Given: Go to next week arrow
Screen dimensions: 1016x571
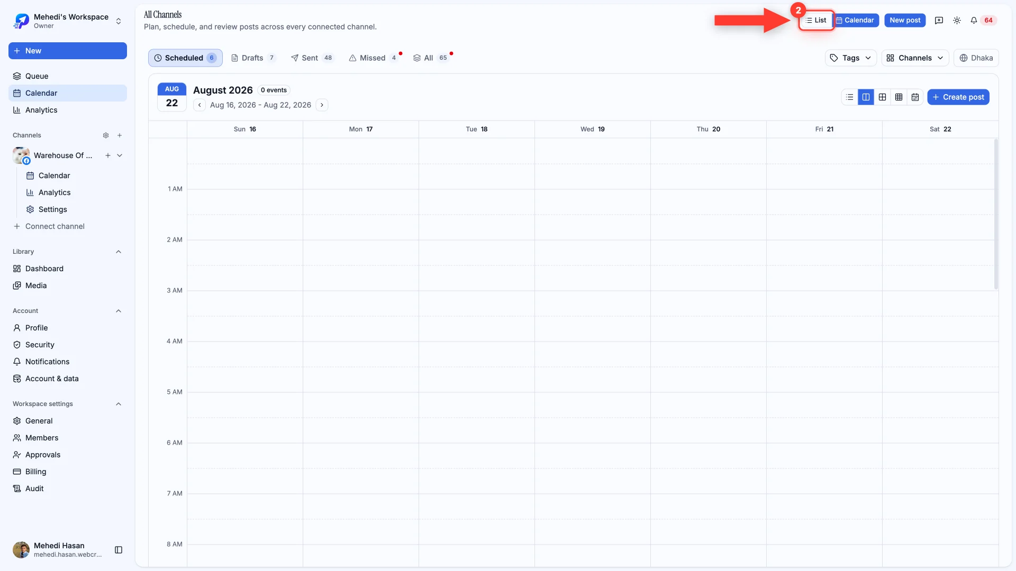Looking at the screenshot, I should (x=322, y=105).
